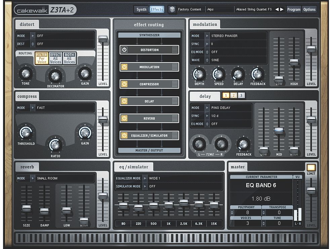The image size is (332, 249).
Task: Click the on-screen keyboard strip
Action: pos(167,238)
